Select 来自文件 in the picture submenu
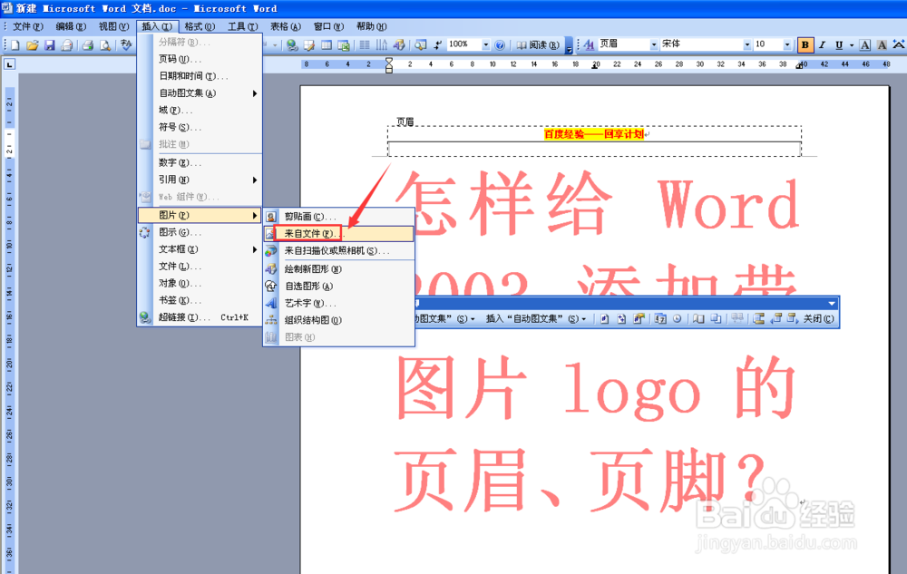907x574 pixels. point(307,233)
